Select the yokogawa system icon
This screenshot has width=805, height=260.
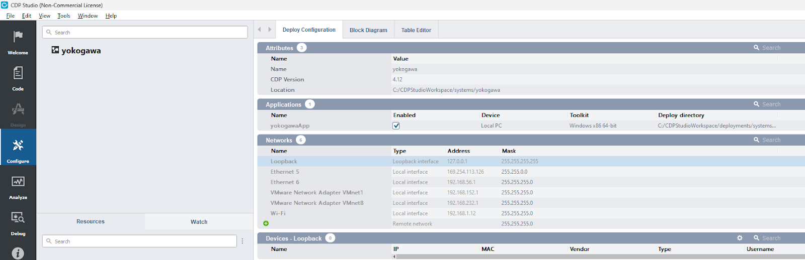pos(55,50)
